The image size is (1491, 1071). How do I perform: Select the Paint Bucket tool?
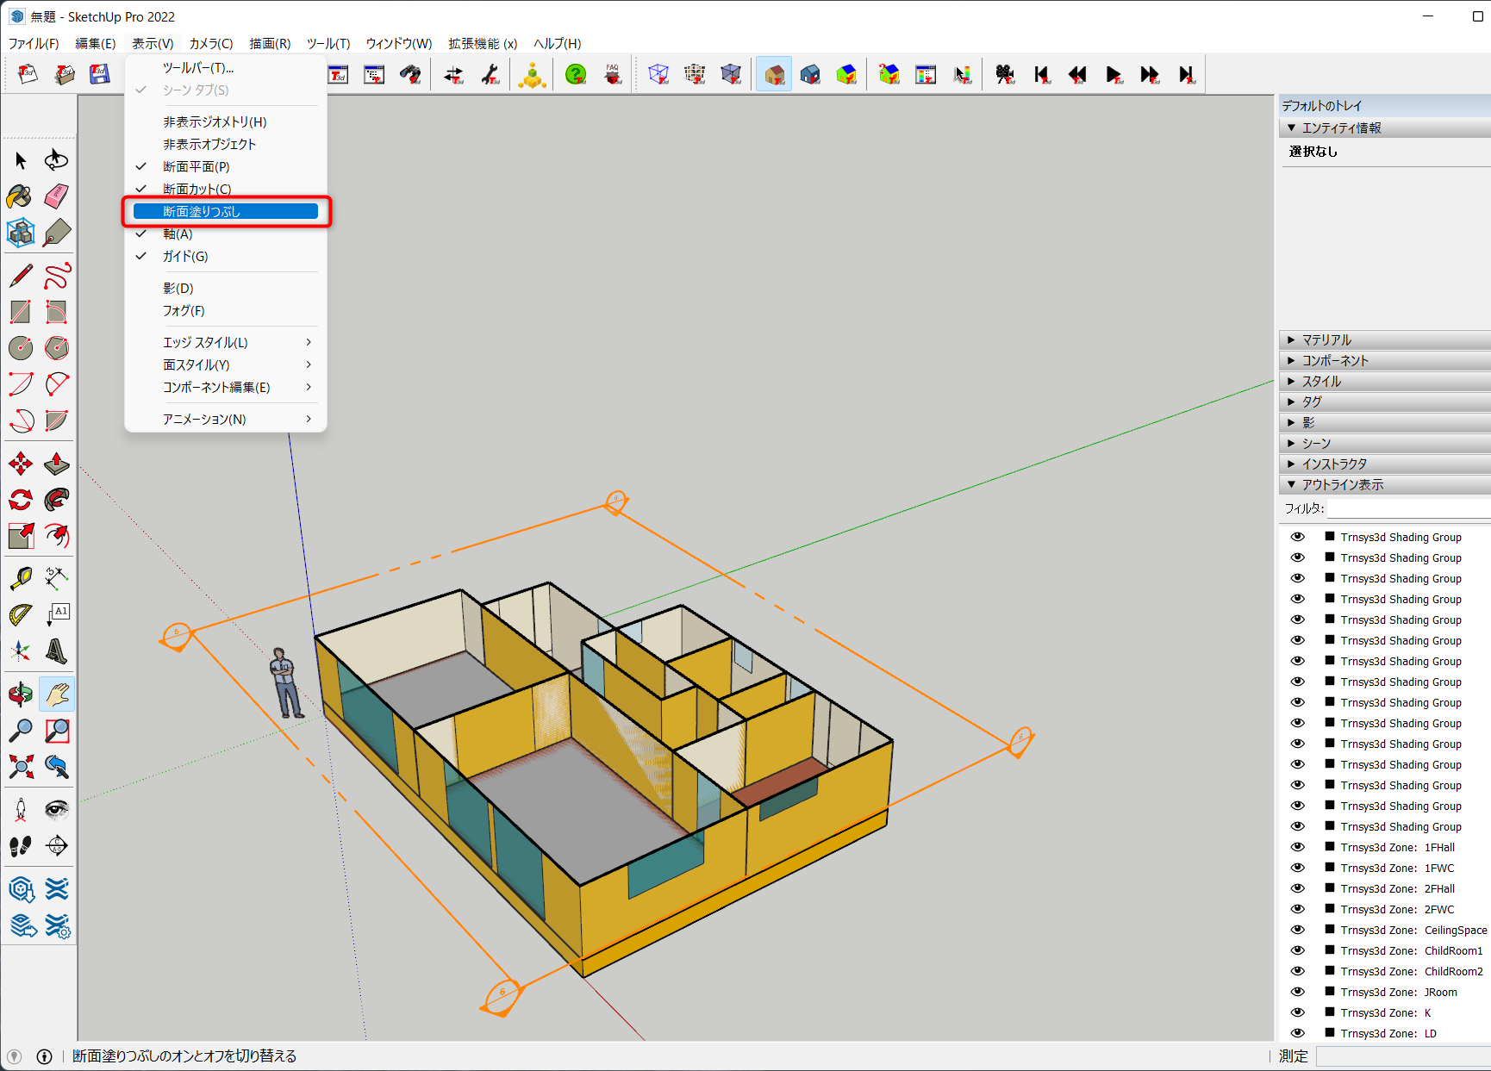click(20, 196)
